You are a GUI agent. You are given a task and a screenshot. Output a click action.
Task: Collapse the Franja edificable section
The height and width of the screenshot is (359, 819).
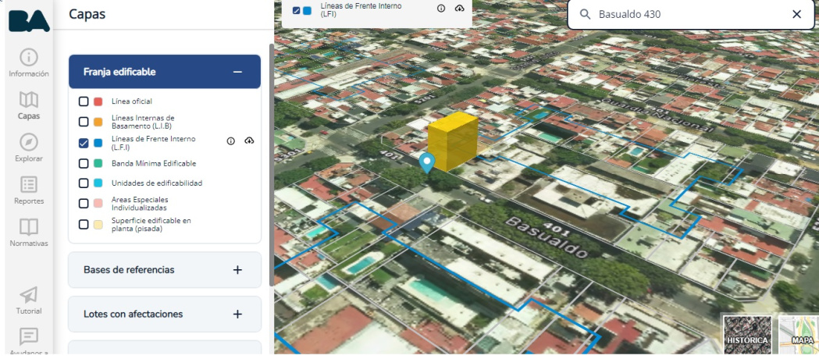(x=237, y=72)
